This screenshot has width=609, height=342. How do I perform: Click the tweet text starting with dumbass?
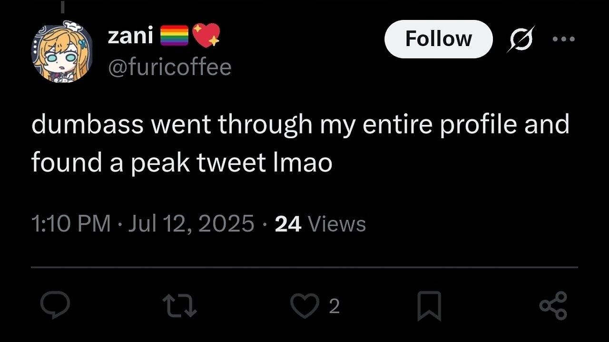(300, 125)
